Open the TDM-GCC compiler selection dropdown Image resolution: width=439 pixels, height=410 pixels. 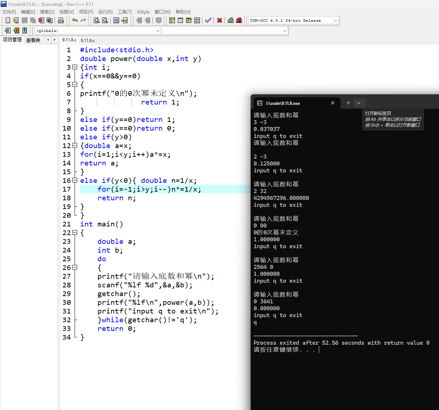(294, 20)
